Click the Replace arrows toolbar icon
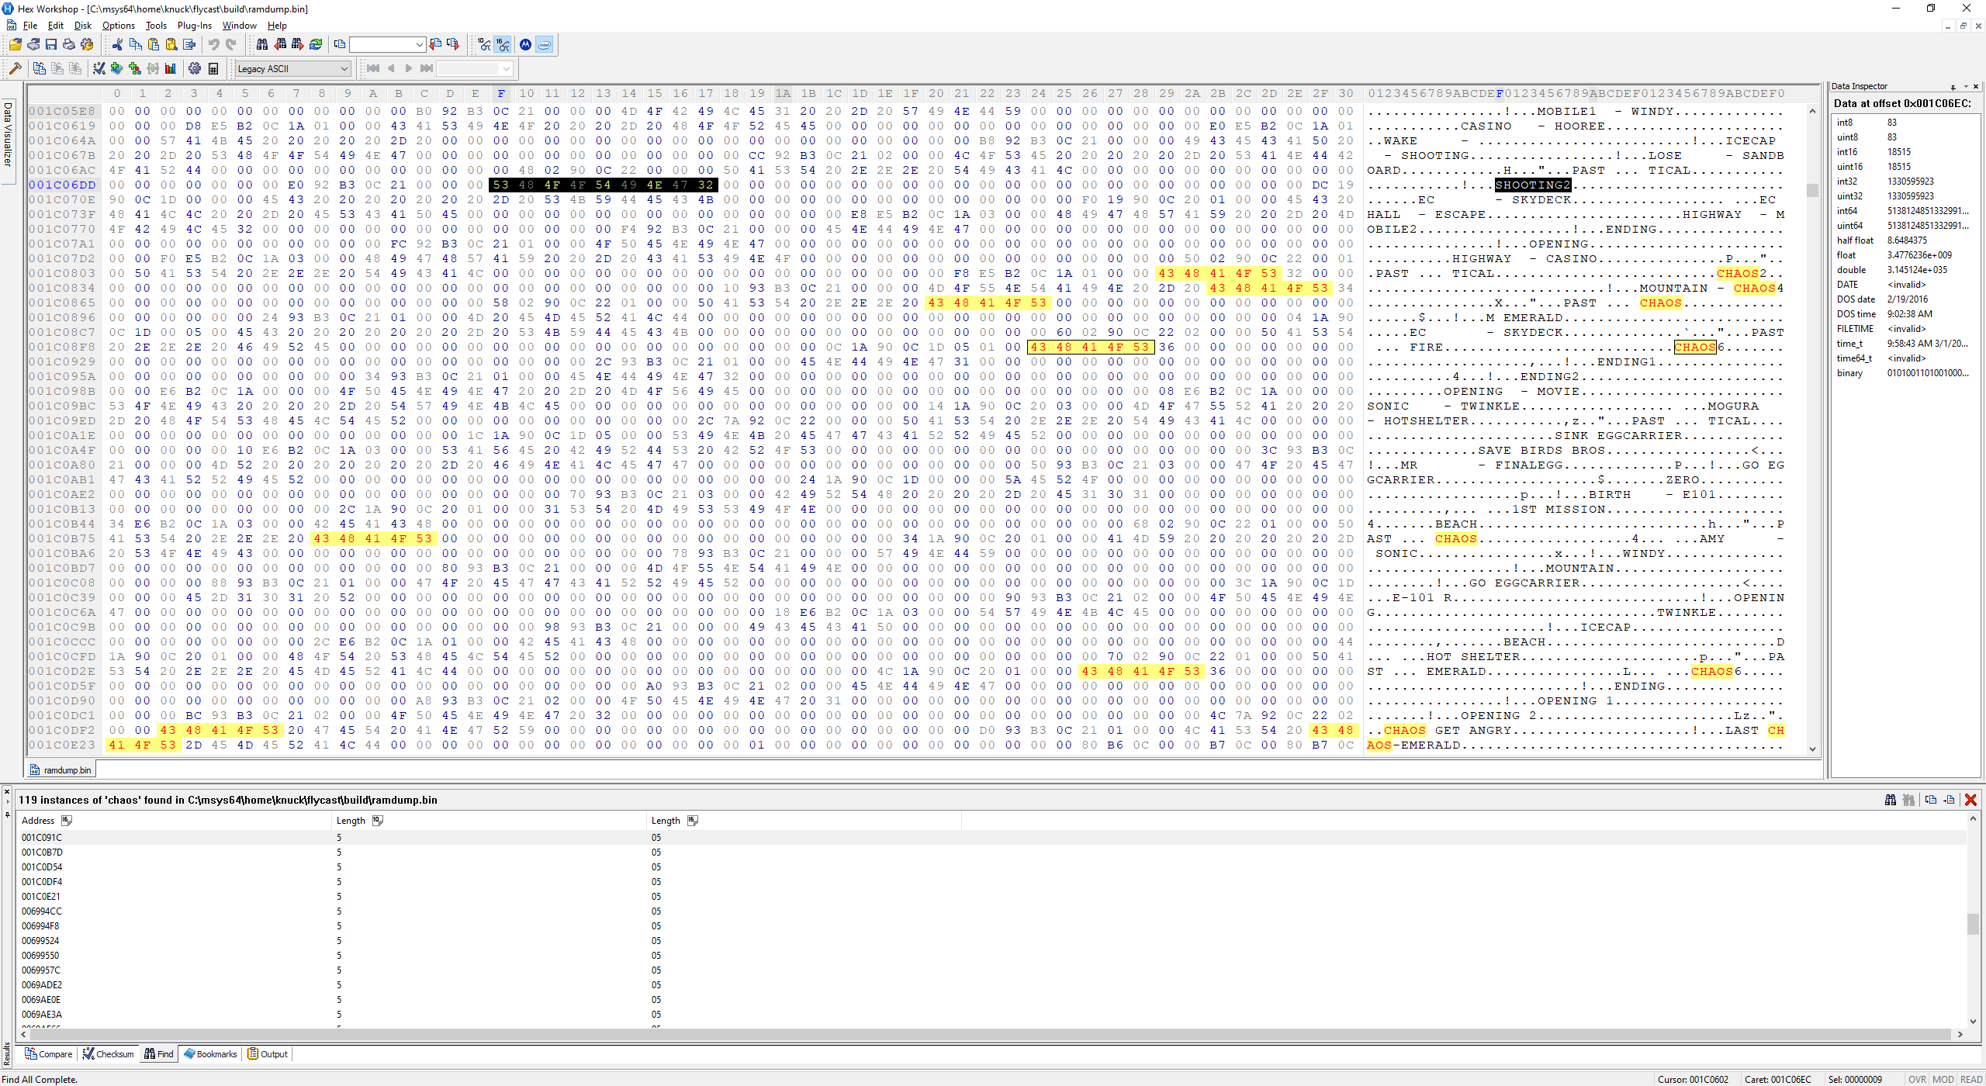The width and height of the screenshot is (1986, 1086). click(316, 45)
